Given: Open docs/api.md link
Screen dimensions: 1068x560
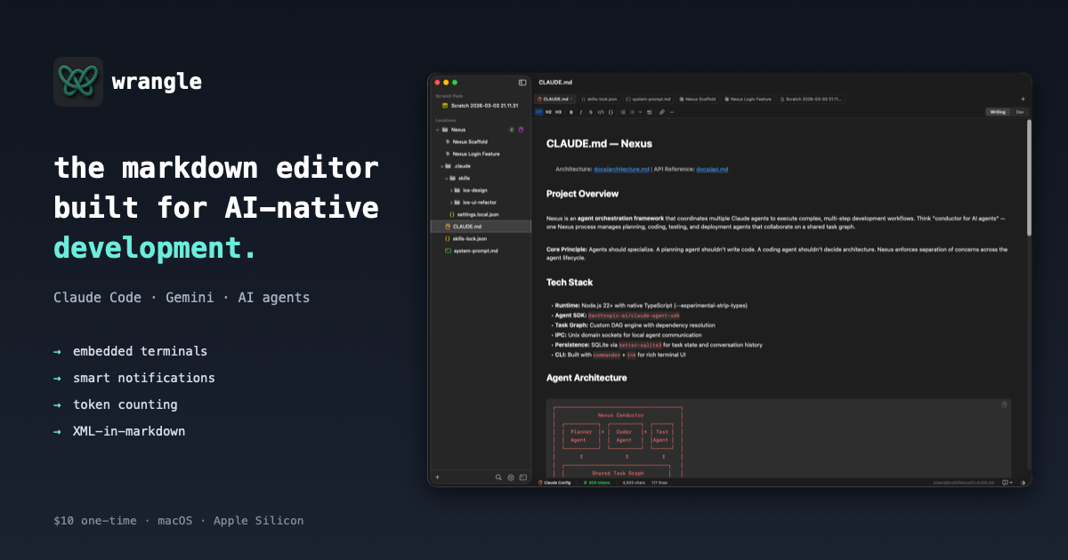Looking at the screenshot, I should coord(712,169).
